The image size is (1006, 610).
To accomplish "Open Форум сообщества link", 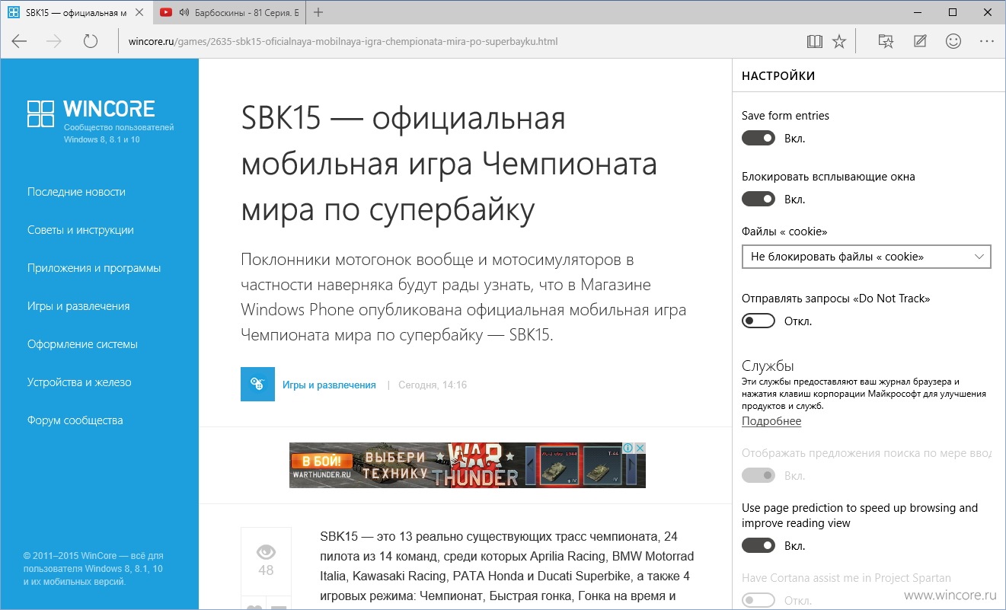I will [x=75, y=420].
